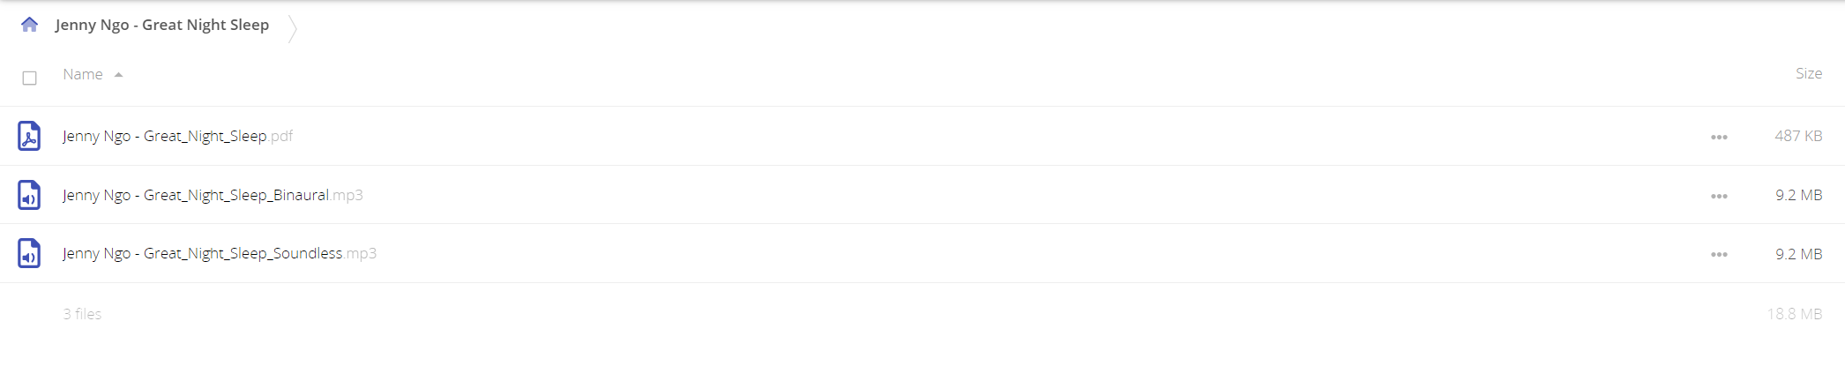Viewport: 1845px width, 381px height.
Task: Select the 487 KB size of the PDF row
Action: [x=1798, y=136]
